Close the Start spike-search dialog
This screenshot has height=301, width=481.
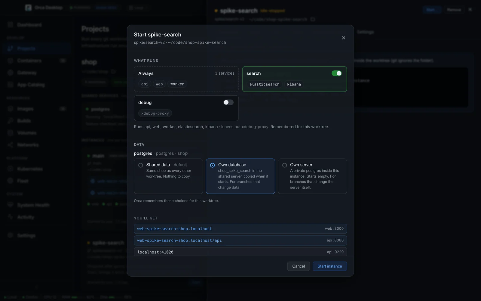[x=343, y=38]
